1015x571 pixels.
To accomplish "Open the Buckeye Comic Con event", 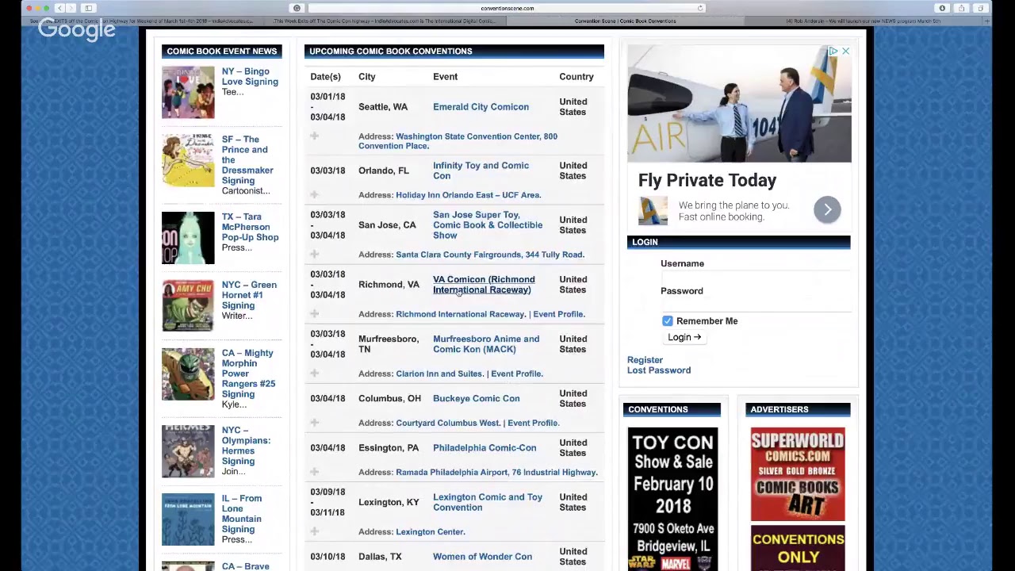I will (477, 399).
